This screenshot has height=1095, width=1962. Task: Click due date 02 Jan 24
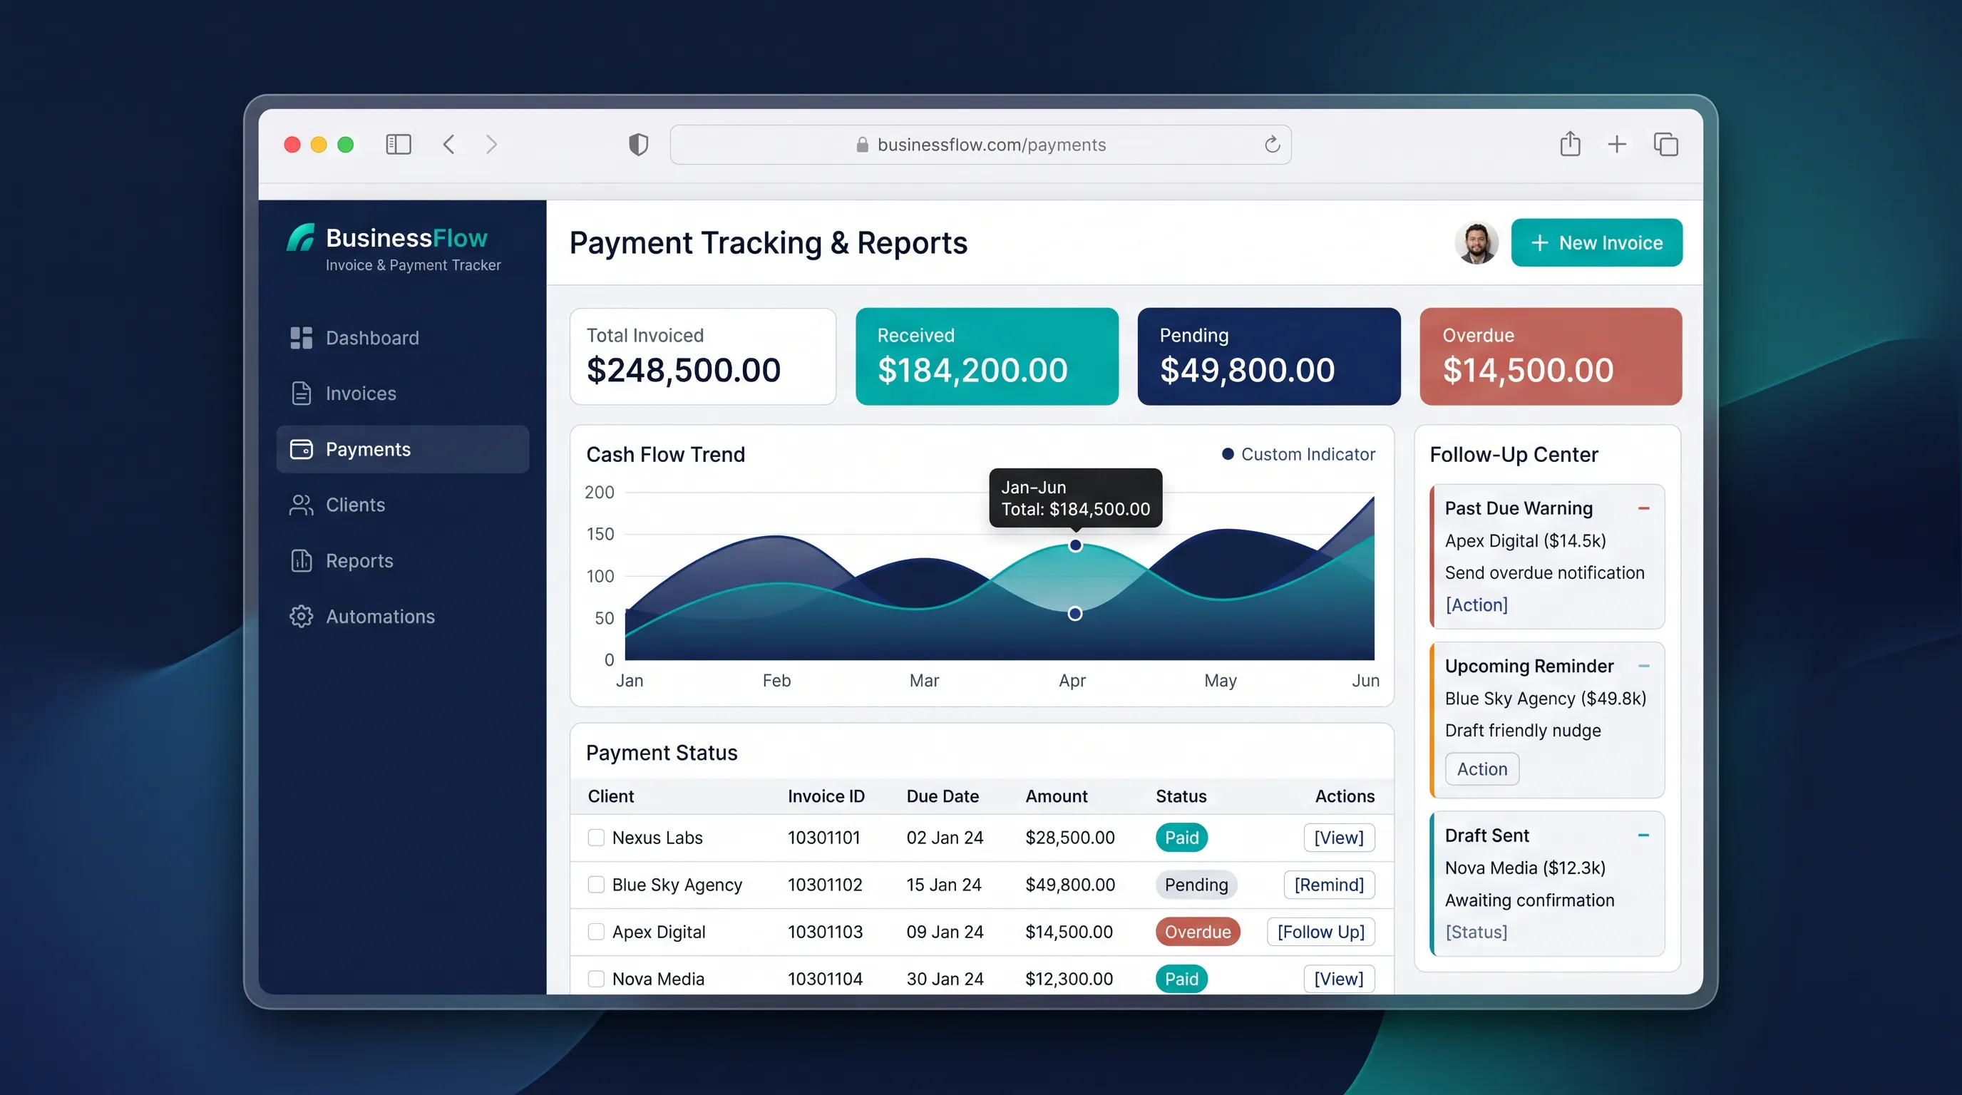[x=945, y=838]
